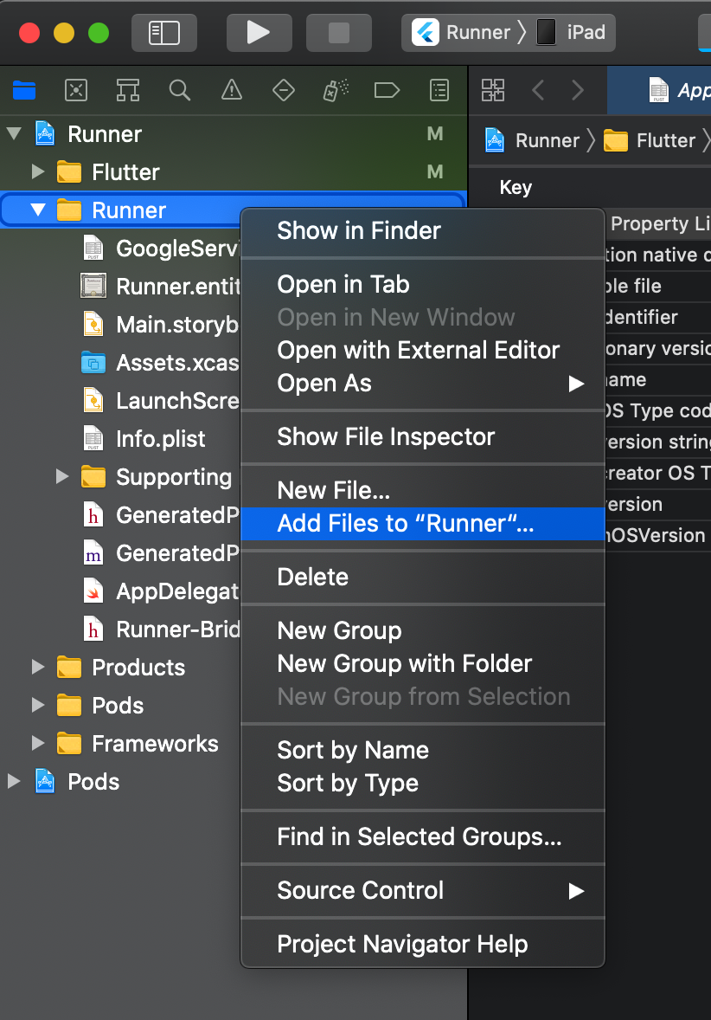Toggle the navigator sidebar button

point(163,33)
